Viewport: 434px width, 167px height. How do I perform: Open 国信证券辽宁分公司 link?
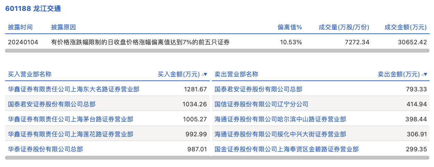pos(261,104)
